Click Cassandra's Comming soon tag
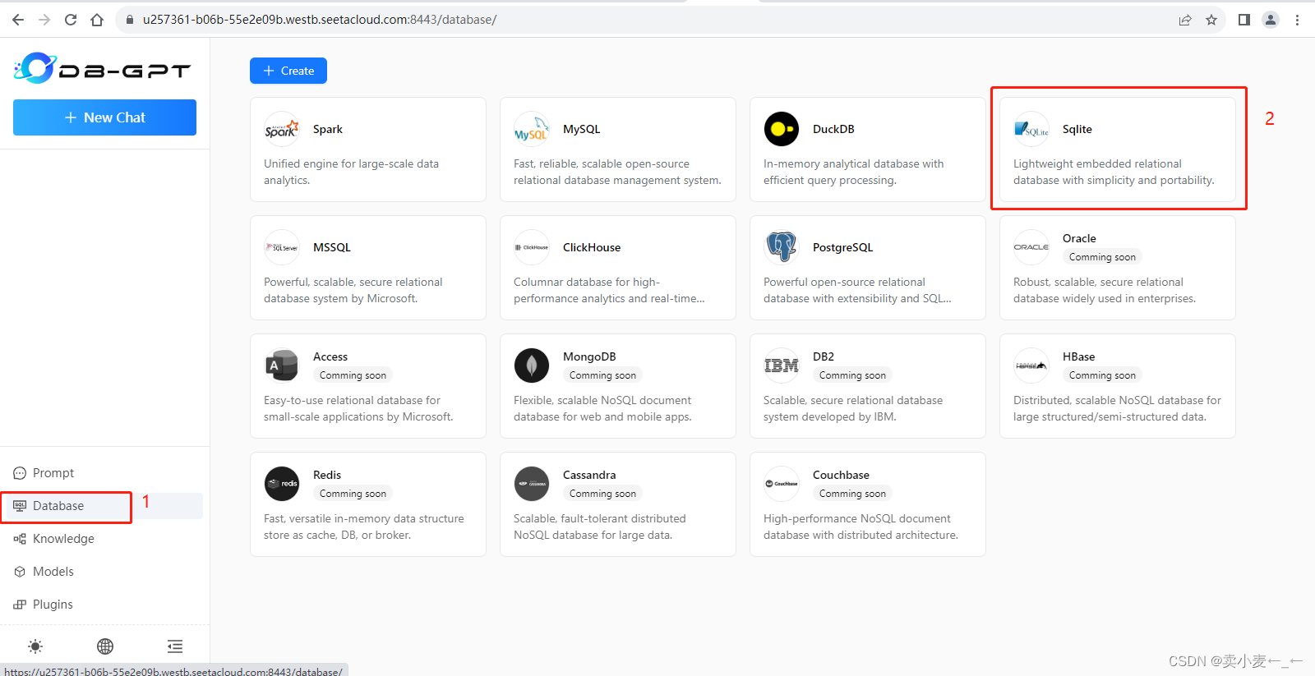This screenshot has height=676, width=1315. point(602,494)
